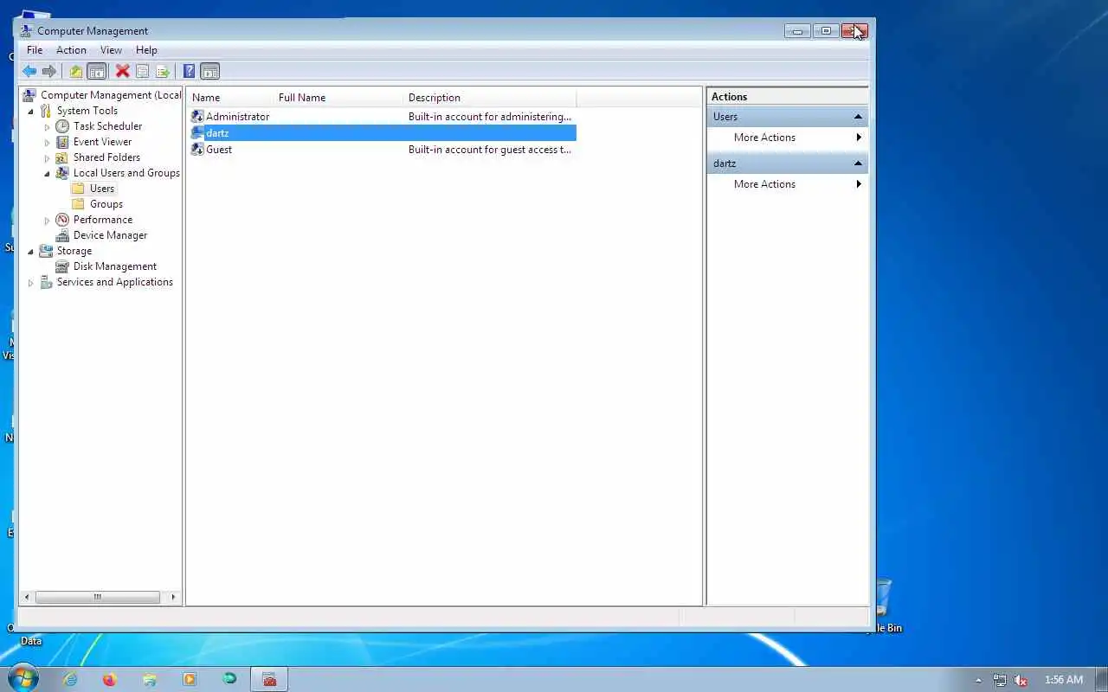The width and height of the screenshot is (1108, 692).
Task: Expand the Event Viewer node
Action: click(x=48, y=143)
